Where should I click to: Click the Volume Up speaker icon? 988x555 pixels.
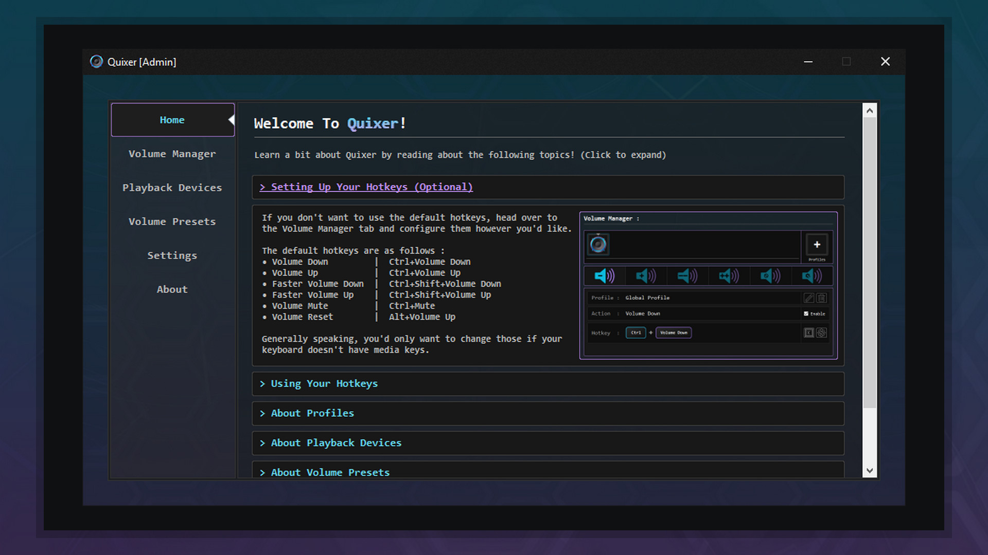[645, 276]
